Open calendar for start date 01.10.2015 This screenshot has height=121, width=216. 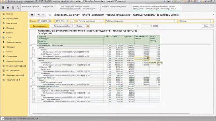pyautogui.click(x=50, y=21)
